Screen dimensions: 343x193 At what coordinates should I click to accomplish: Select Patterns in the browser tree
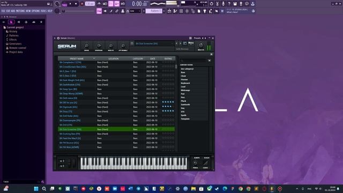point(14,35)
